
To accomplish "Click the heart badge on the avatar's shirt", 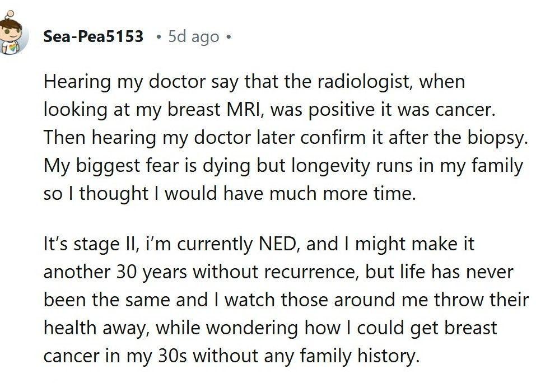I will (13, 48).
